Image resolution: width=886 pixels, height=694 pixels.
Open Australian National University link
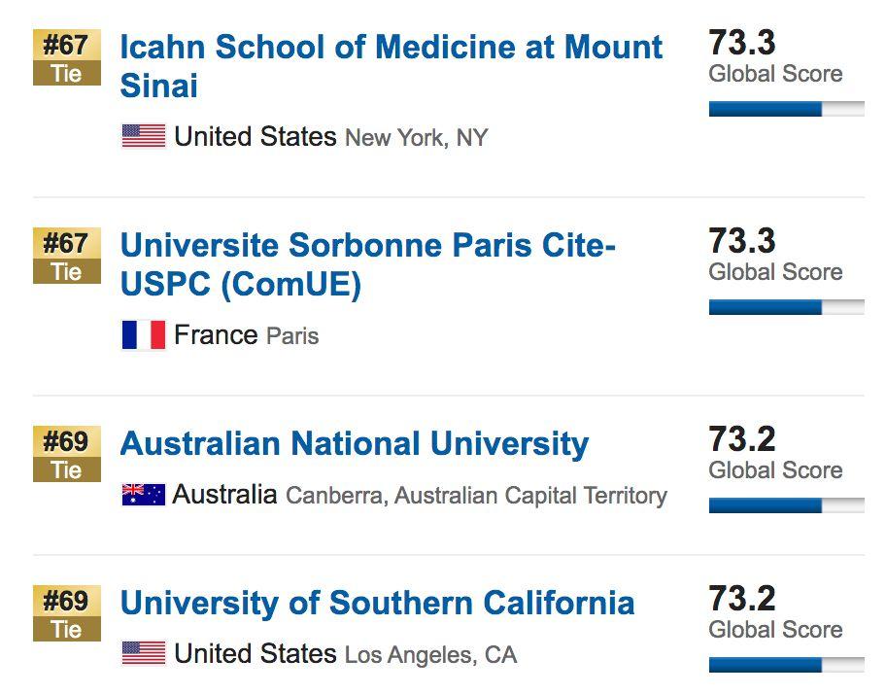354,444
